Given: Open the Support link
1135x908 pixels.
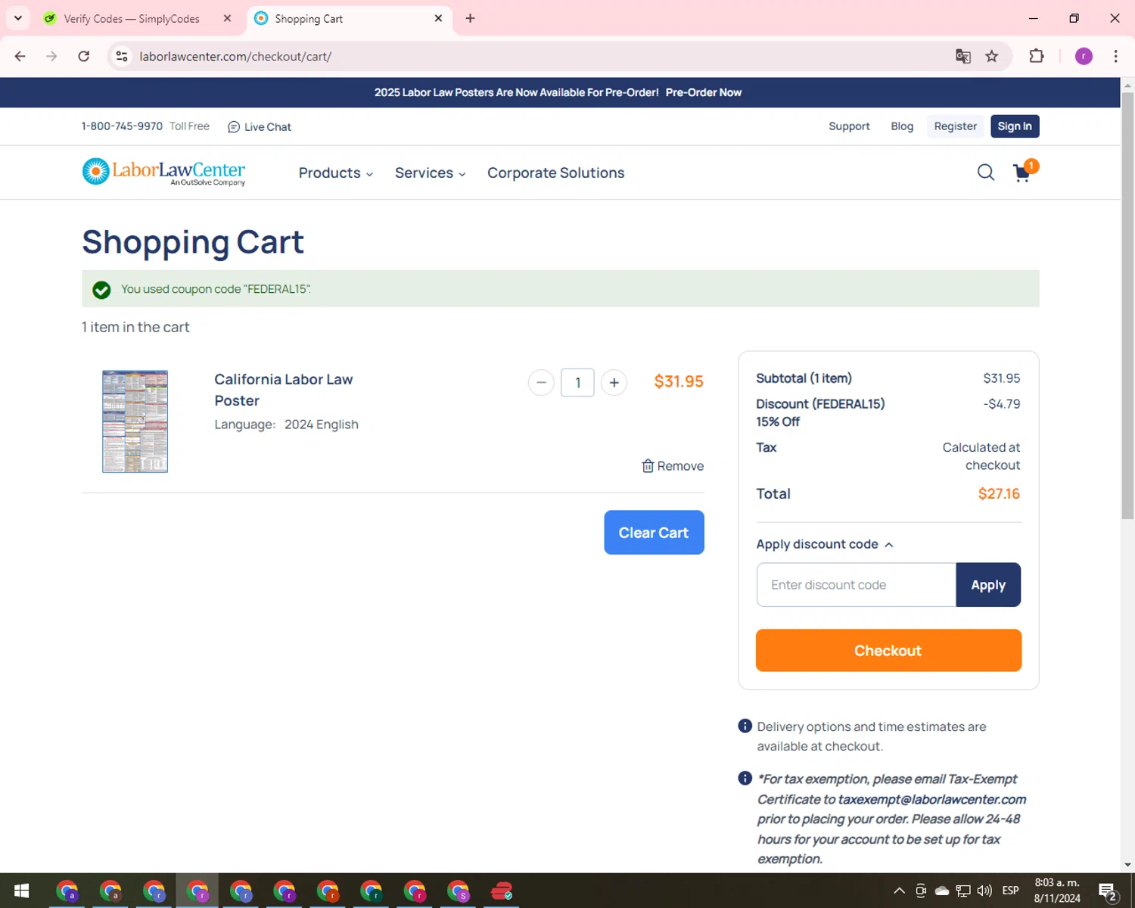Looking at the screenshot, I should pos(849,126).
